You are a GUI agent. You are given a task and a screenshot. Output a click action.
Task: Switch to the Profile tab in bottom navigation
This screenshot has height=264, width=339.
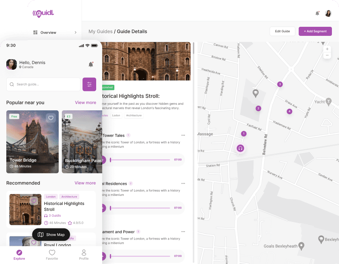pyautogui.click(x=84, y=255)
